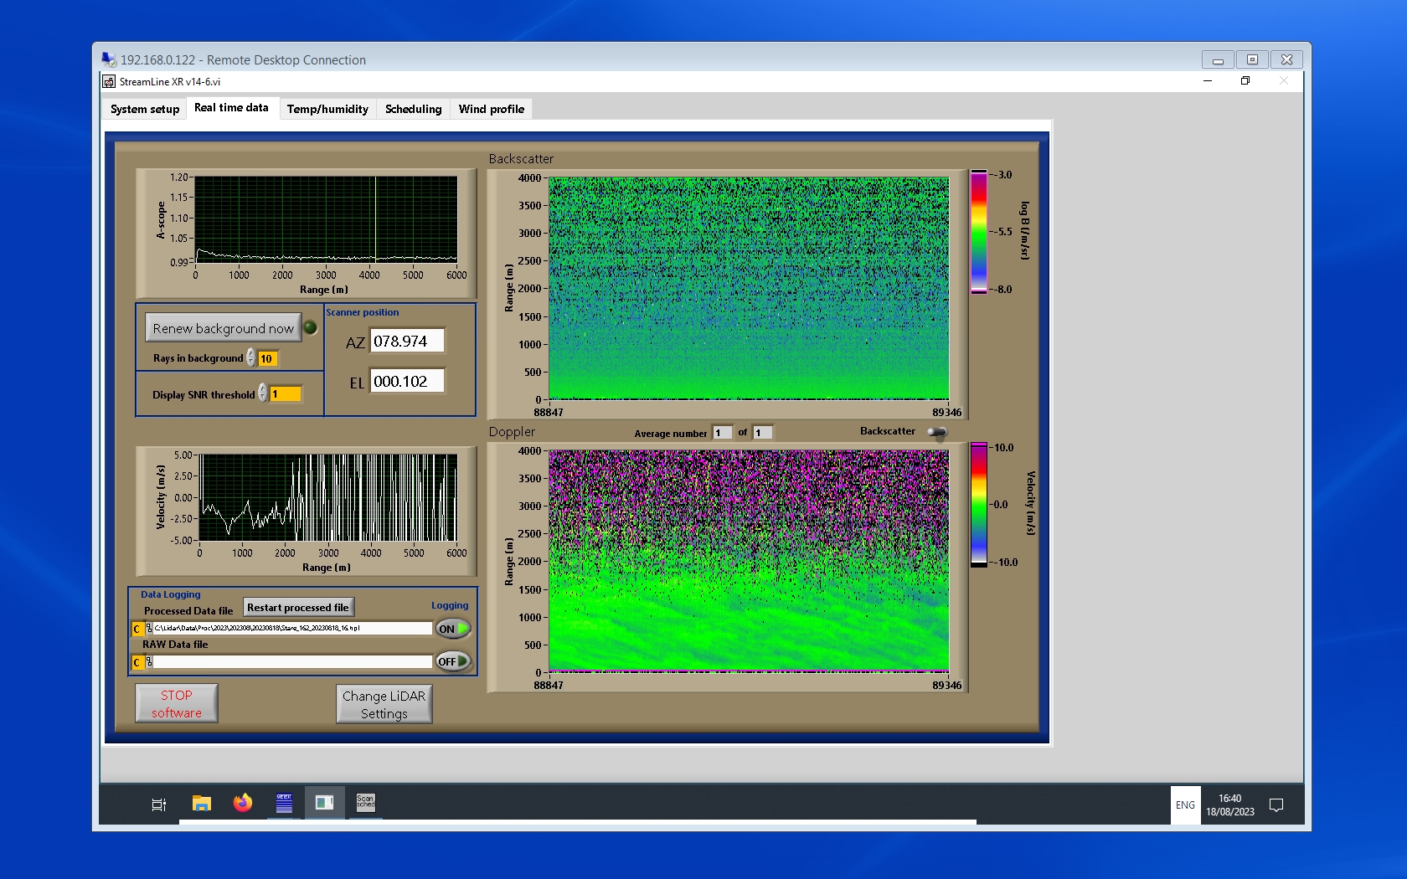Click the blue striped taskbar application icon
The height and width of the screenshot is (879, 1407).
pos(284,804)
